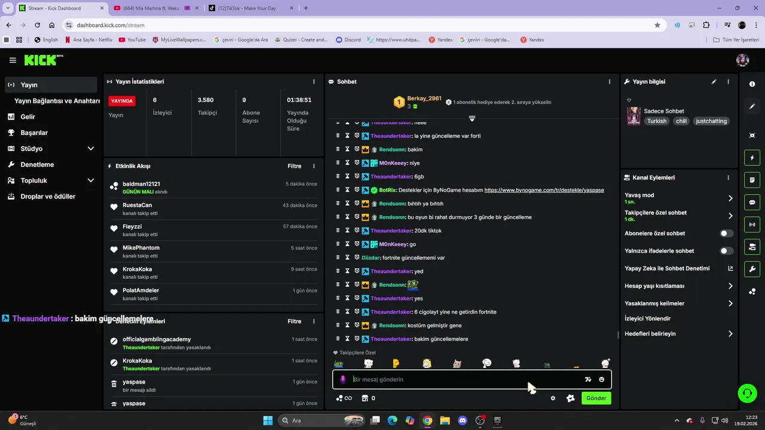765x430 pixels.
Task: Open the hamburger menu next to Kick logo
Action: [x=13, y=60]
